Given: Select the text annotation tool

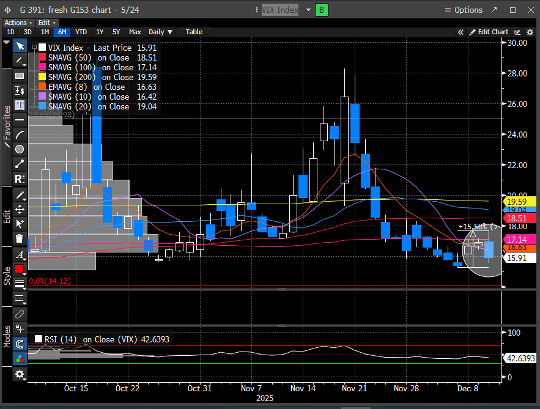Looking at the screenshot, I should pyautogui.click(x=20, y=105).
